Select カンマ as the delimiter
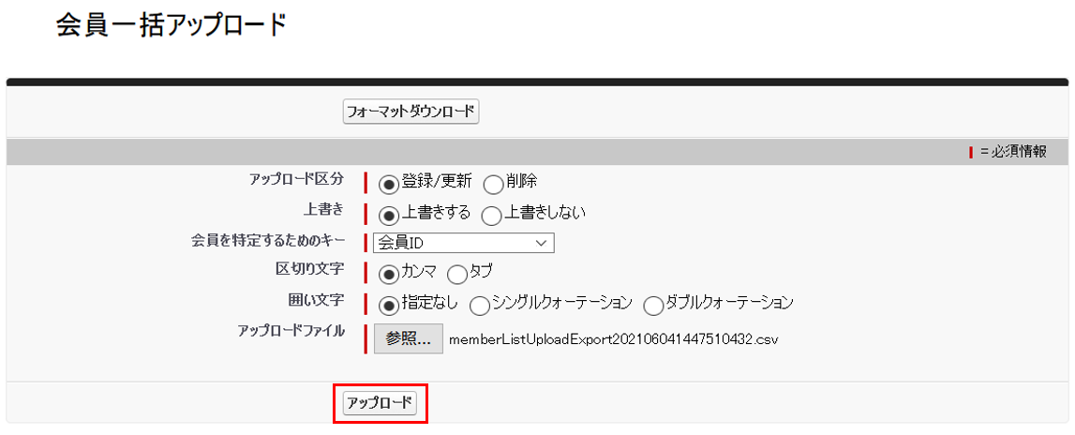1075x435 pixels. click(388, 275)
